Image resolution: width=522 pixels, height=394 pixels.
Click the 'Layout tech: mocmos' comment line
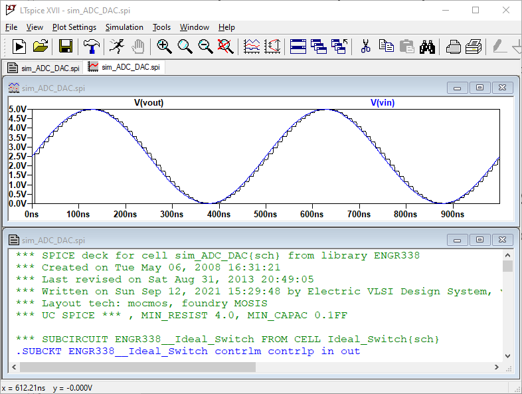(x=141, y=304)
